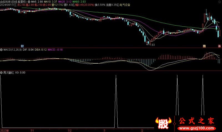Open the 财 financial marker
This screenshot has width=222, height=132.
[x=22, y=46]
